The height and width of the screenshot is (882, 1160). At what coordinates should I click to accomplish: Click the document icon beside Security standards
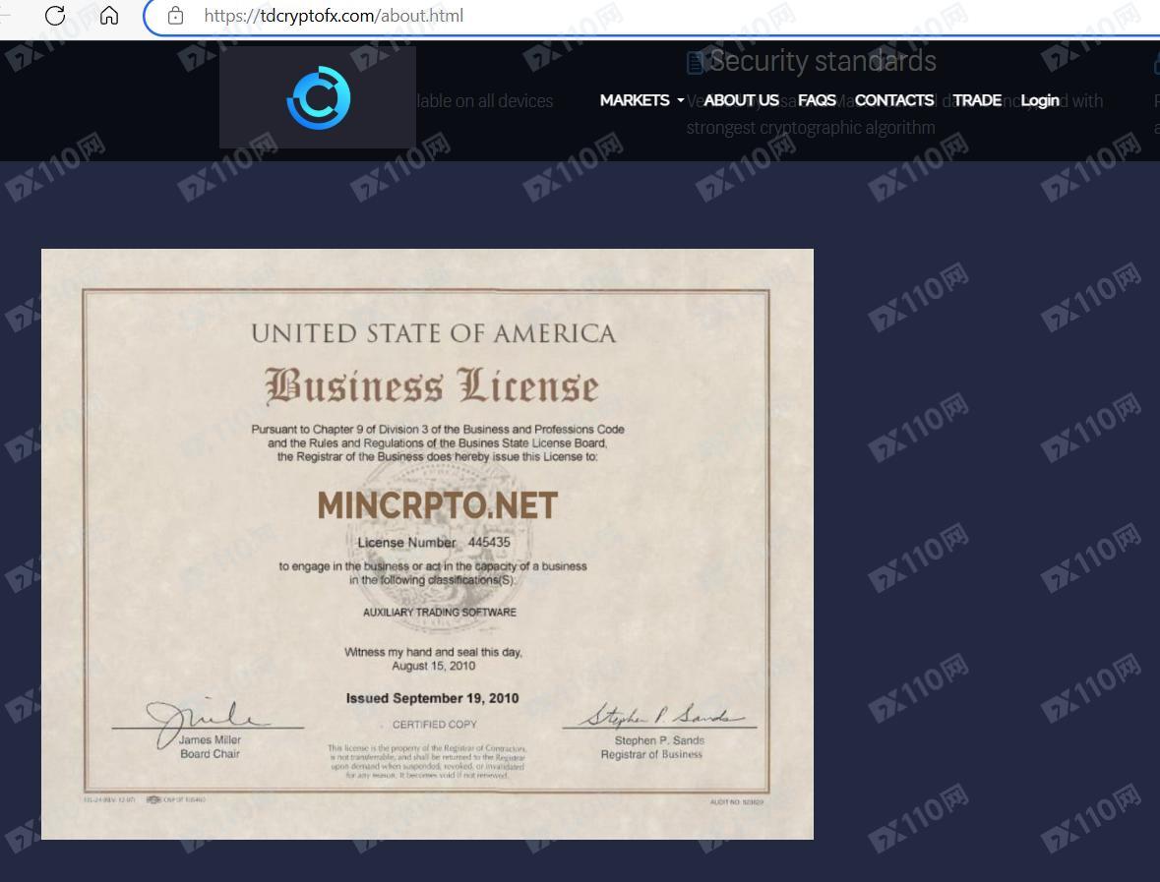coord(696,63)
